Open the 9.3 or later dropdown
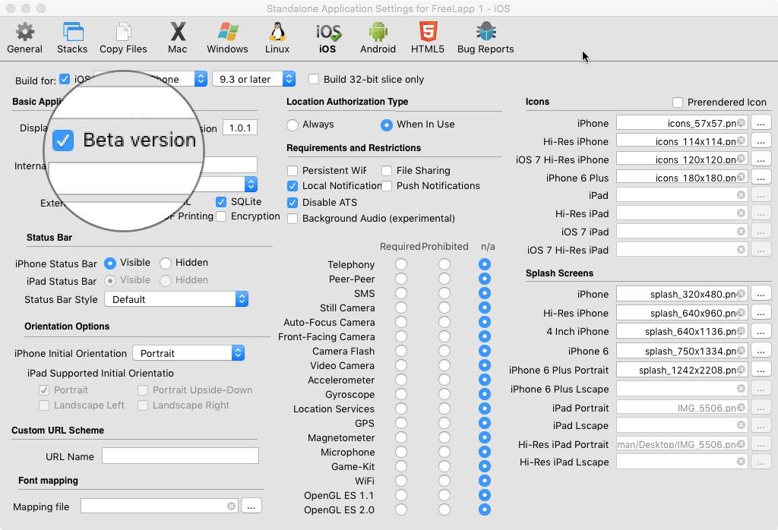This screenshot has height=530, width=778. tap(254, 79)
